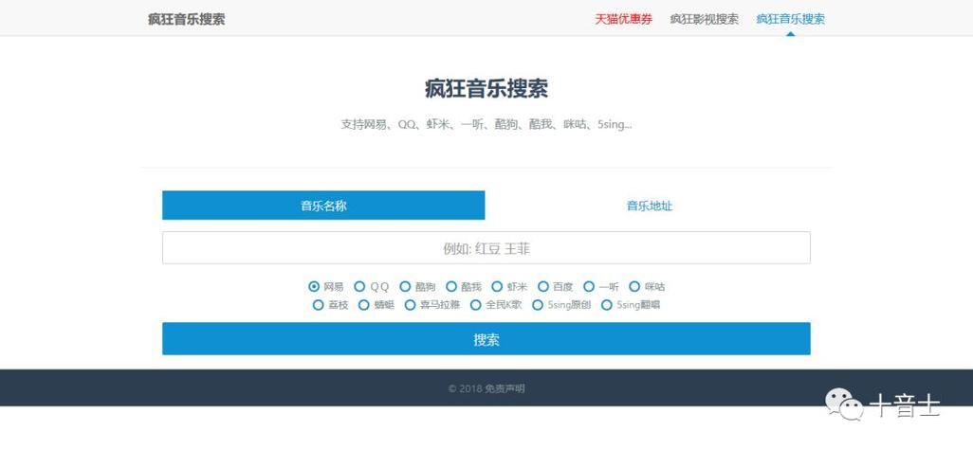The height and width of the screenshot is (449, 973).
Task: Select the 5sing原创 option
Action: (x=538, y=305)
